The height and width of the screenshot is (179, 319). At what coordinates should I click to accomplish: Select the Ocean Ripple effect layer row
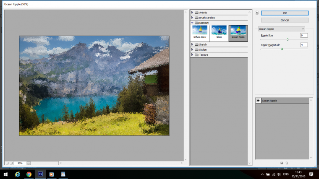282,101
